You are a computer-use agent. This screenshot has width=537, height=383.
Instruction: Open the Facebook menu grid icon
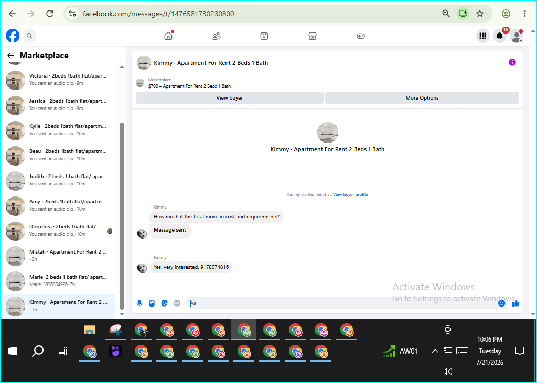pos(483,36)
